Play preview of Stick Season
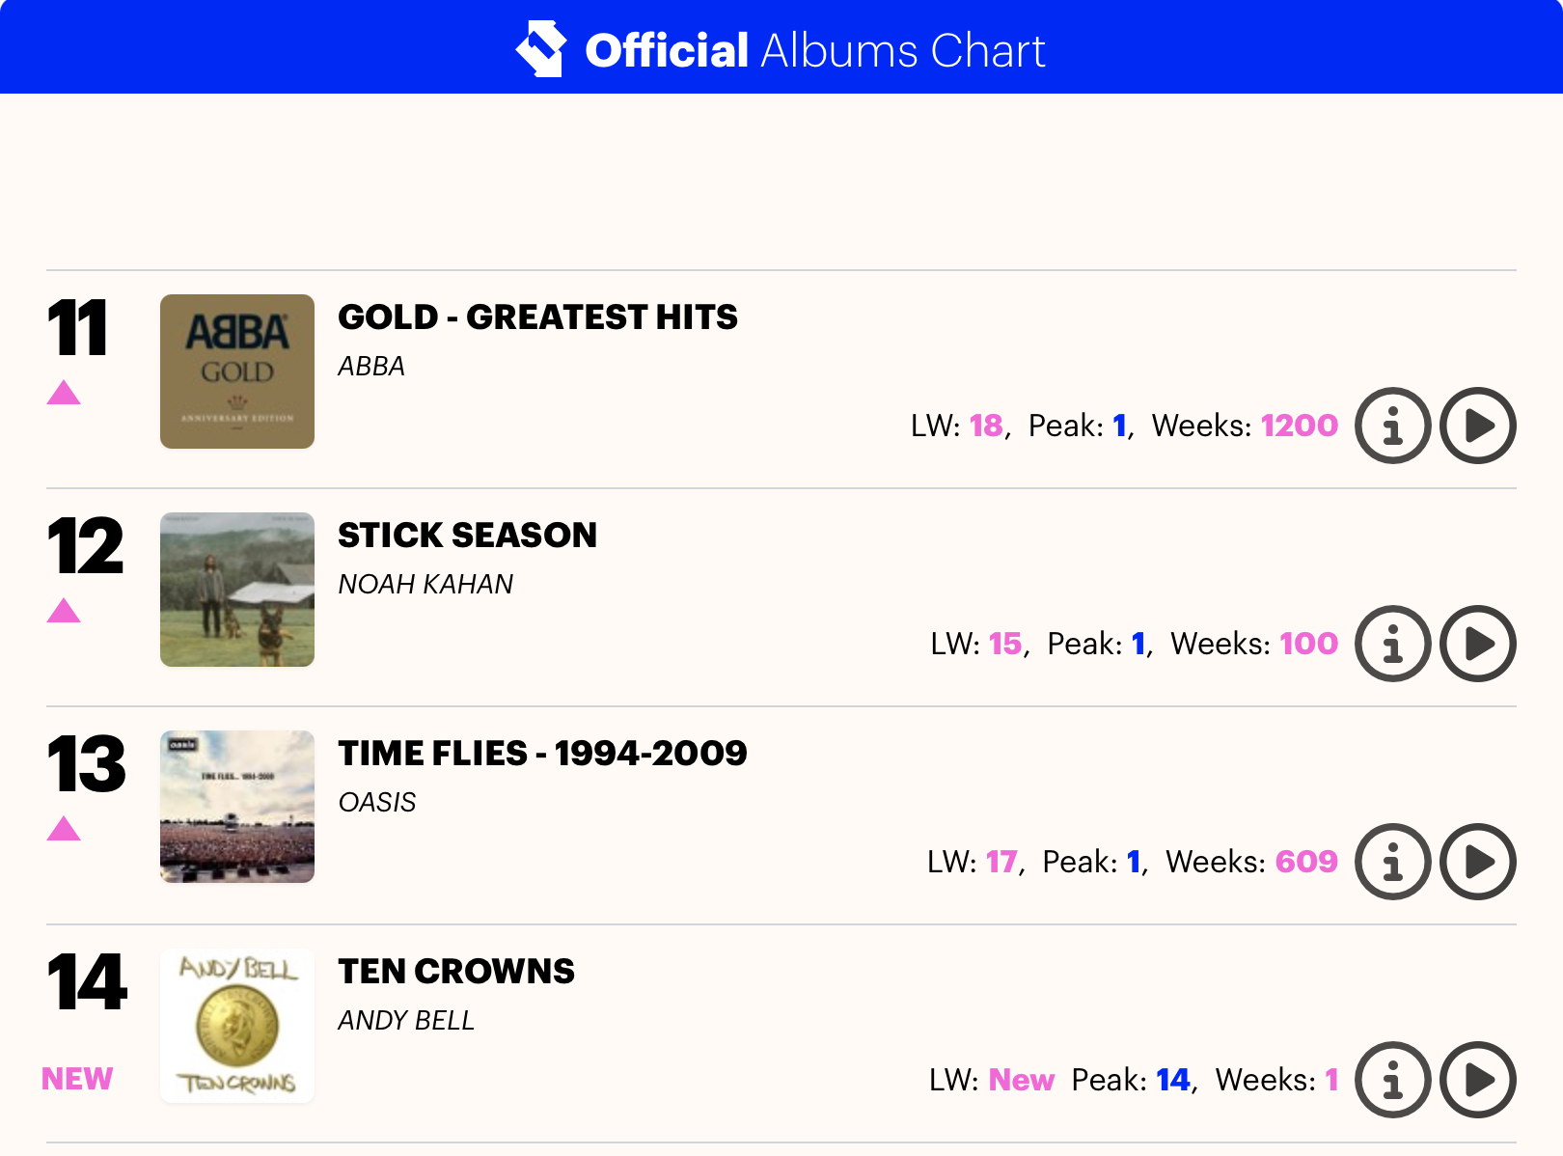 click(x=1478, y=644)
